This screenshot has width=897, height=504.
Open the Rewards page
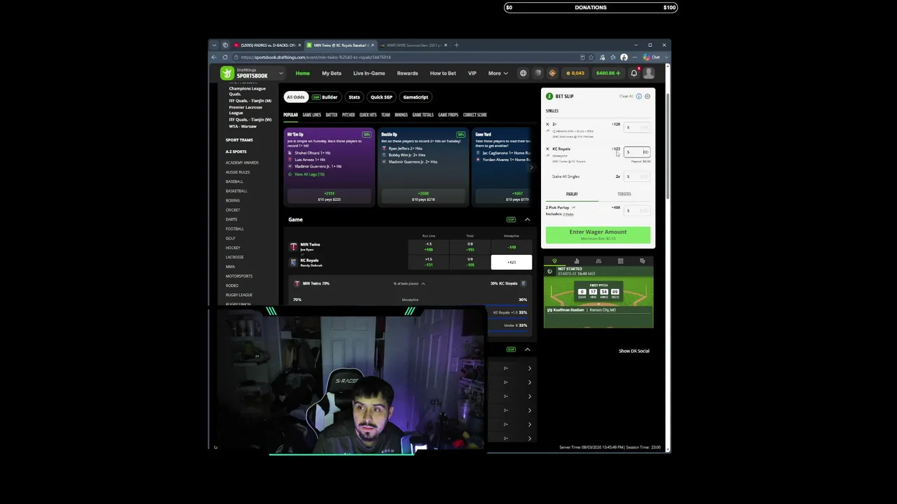click(407, 73)
